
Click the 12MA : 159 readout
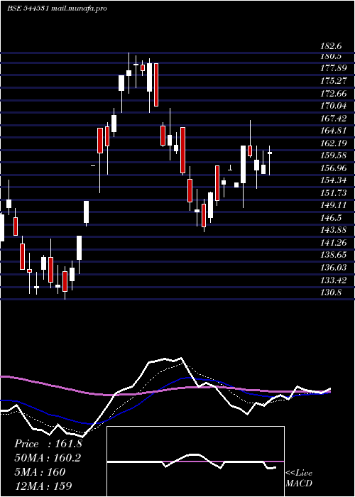point(43,486)
